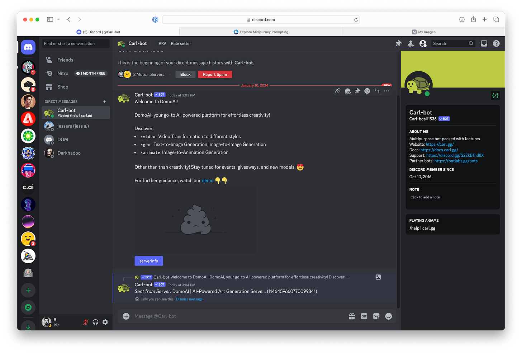This screenshot has width=522, height=353.
Task: Open the sticker picker icon
Action: click(376, 316)
